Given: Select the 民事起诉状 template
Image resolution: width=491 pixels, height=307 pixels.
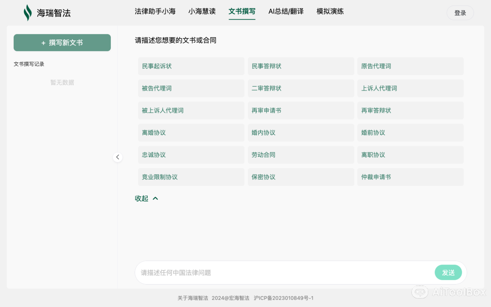Looking at the screenshot, I should pyautogui.click(x=191, y=66).
